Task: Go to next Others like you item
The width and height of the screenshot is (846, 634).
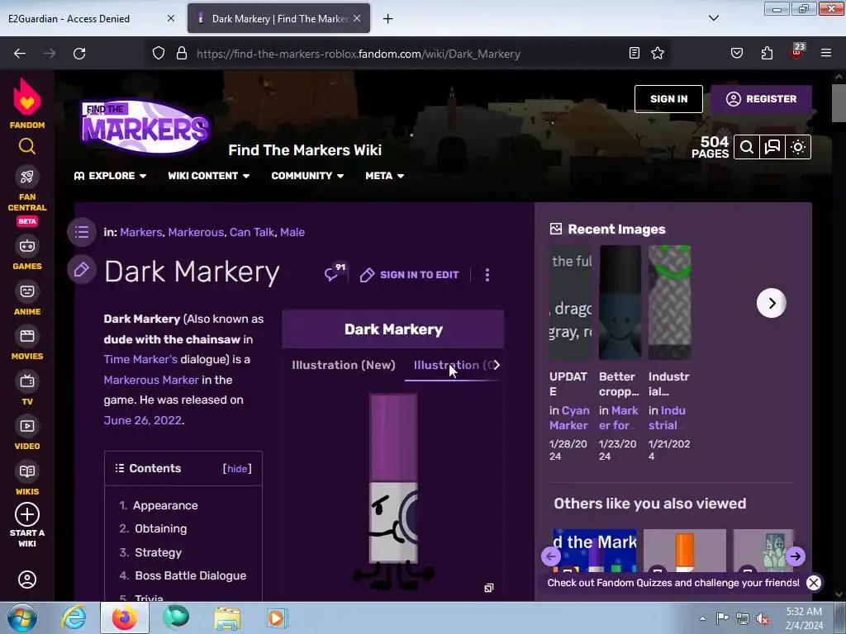Action: [796, 556]
